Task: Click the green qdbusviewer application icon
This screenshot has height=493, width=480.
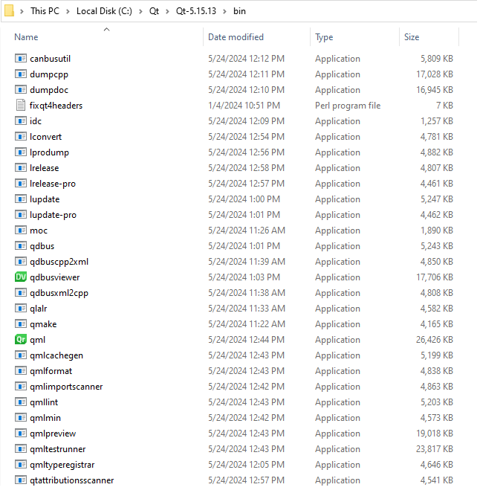Action: coord(21,277)
